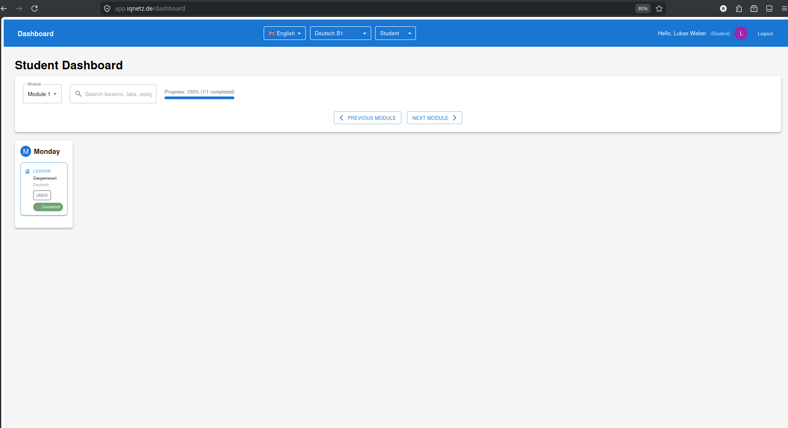Go to the previous module
The height and width of the screenshot is (428, 788).
(x=367, y=118)
